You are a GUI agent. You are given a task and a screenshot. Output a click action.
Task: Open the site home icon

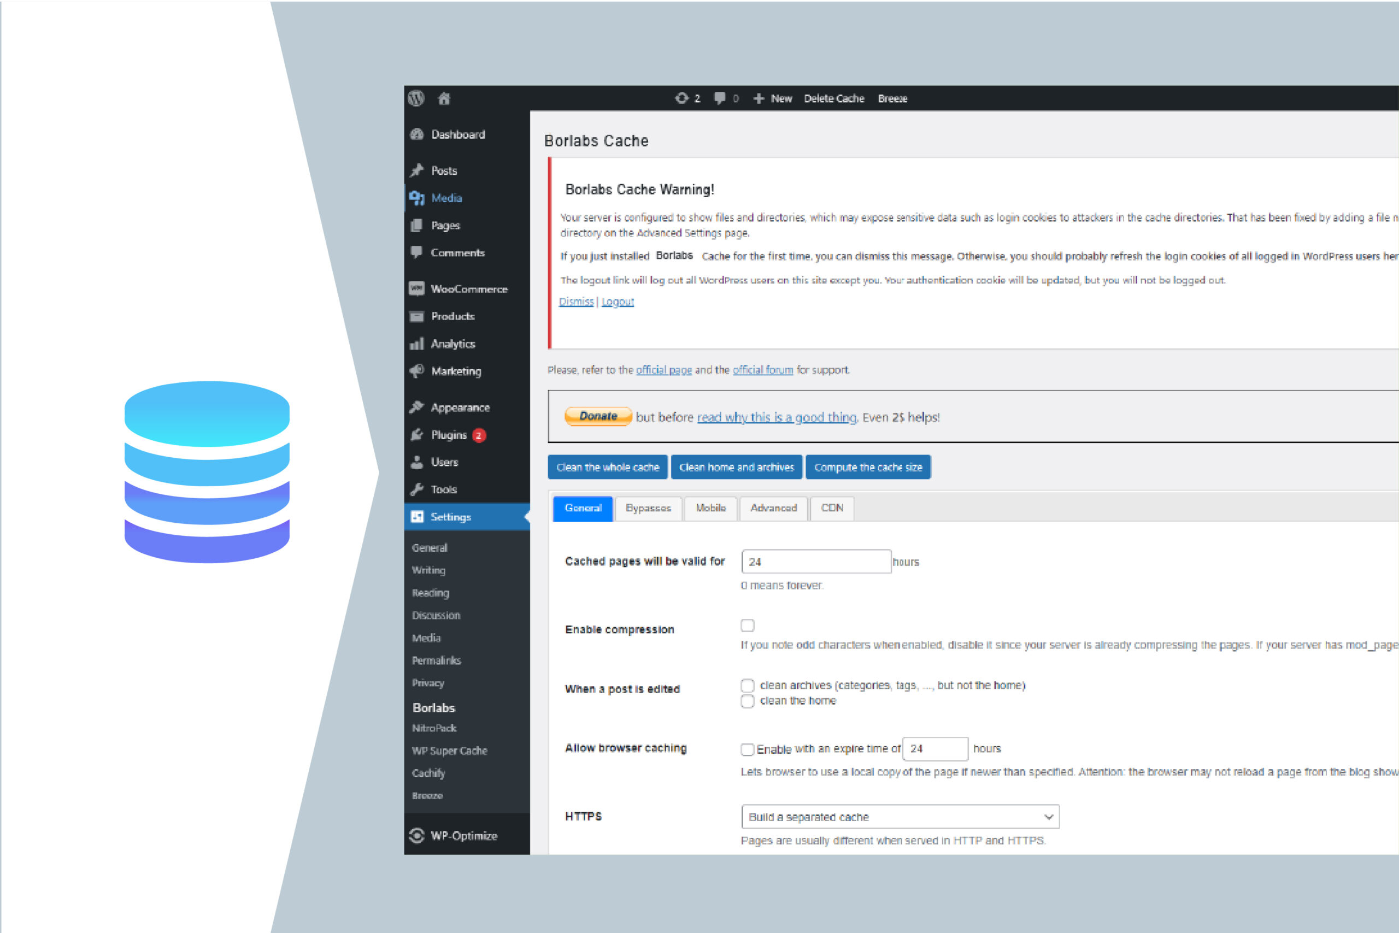444,99
